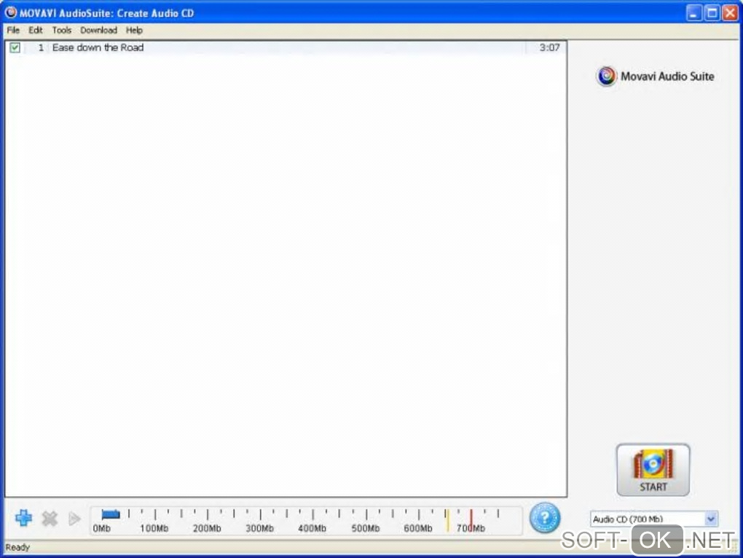Open the Tools menu
The width and height of the screenshot is (743, 558).
62,31
